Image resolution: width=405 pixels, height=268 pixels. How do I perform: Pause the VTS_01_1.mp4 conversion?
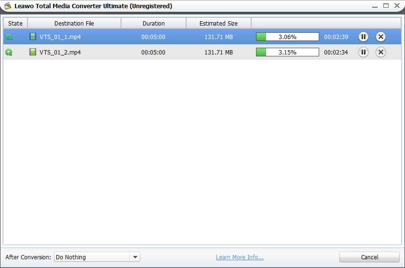click(x=363, y=37)
